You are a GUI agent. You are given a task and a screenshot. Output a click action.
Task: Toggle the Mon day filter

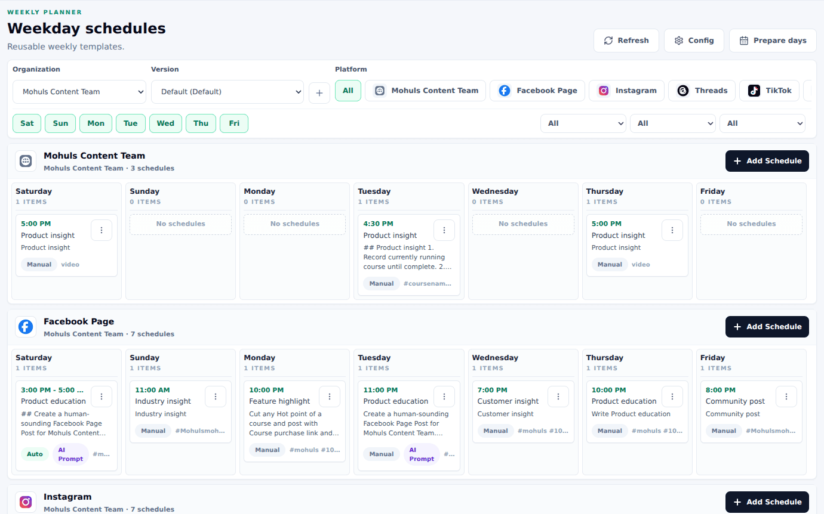click(96, 123)
